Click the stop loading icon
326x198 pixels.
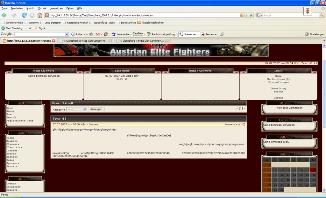point(32,15)
